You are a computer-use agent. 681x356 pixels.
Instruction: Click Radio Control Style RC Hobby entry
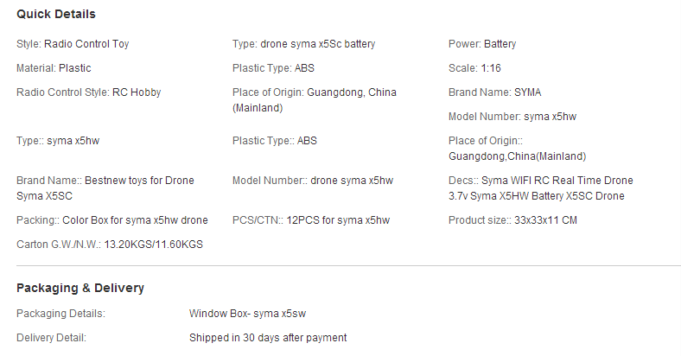pyautogui.click(x=89, y=93)
